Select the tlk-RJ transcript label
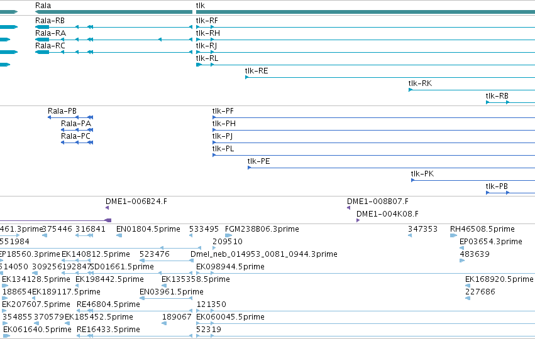The image size is (535, 339). point(206,46)
